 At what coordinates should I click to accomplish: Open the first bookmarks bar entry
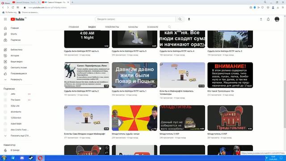(x=9, y=13)
